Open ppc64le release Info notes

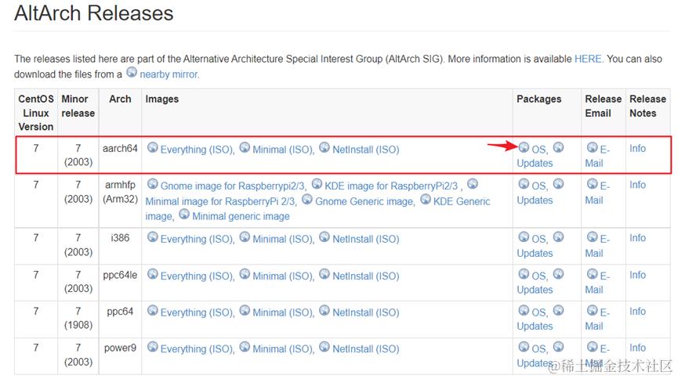pos(637,275)
